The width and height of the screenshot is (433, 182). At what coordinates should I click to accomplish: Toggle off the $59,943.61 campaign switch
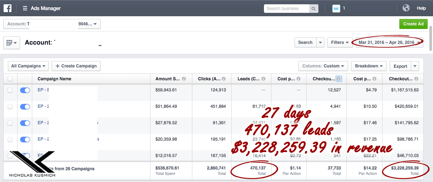(x=25, y=90)
